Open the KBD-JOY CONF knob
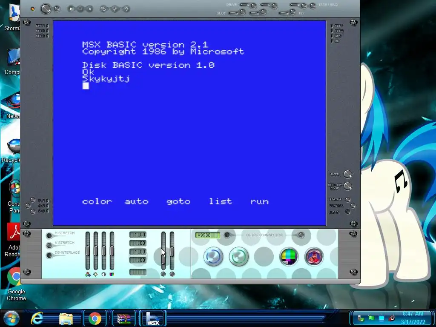The height and width of the screenshot is (327, 436). click(348, 186)
